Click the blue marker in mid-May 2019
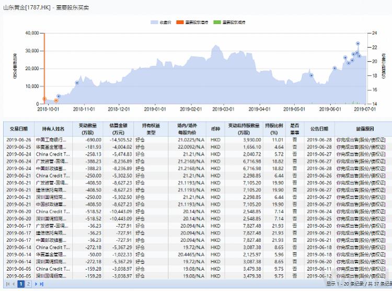The image size is (392, 291). 312,75
